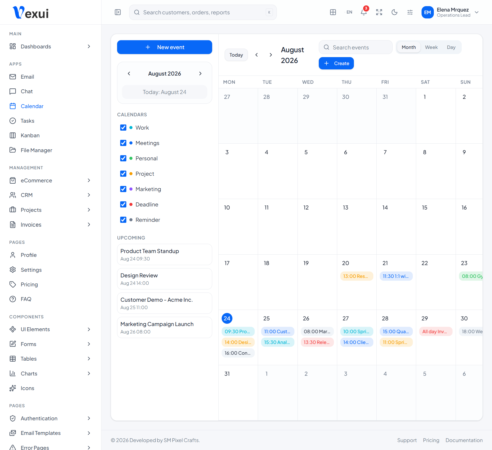492x450 pixels.
Task: Open the 09:30 Pro... event on the 24th
Action: coord(238,331)
